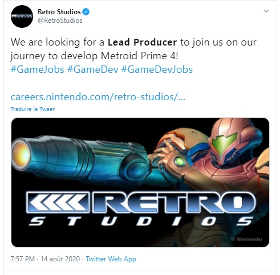Click the RETRO logo text in image
This screenshot has height=275, width=280.
pos(174,202)
